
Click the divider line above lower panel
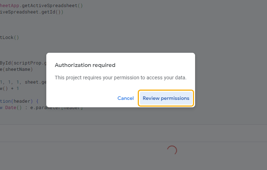click(x=133, y=125)
